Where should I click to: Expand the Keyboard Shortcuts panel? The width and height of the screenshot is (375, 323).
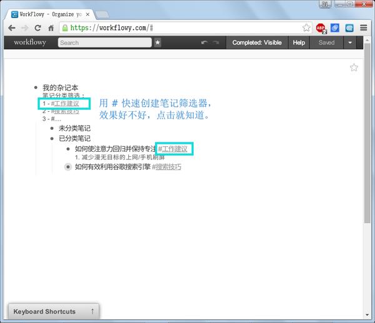pos(54,311)
